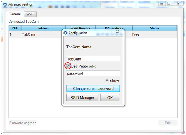The width and height of the screenshot is (186, 135).
Task: Close the Advanced settings window
Action: (178, 4)
